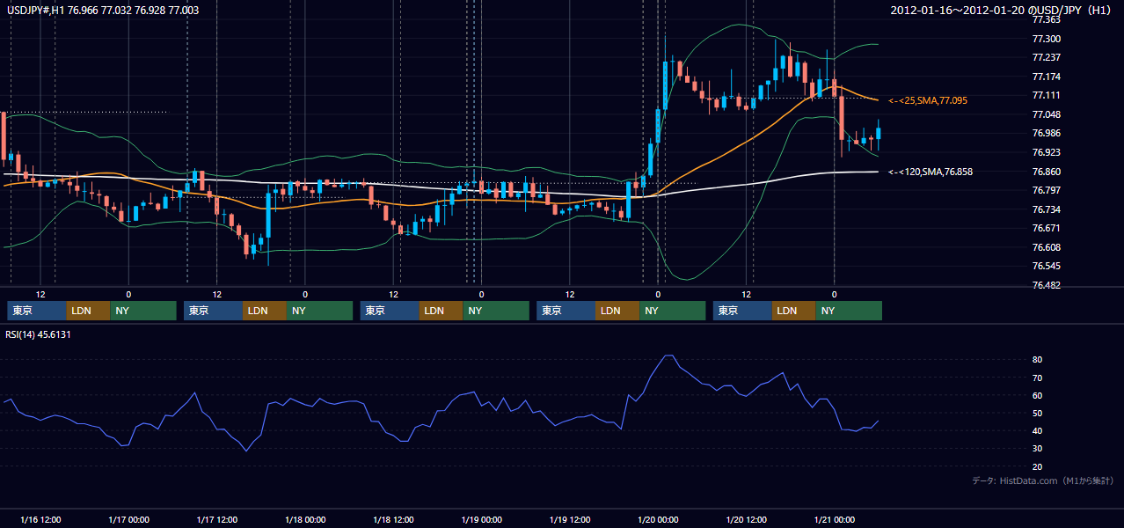The image size is (1124, 528).
Task: Click the 76.545 price axis label
Action: pos(1046,266)
